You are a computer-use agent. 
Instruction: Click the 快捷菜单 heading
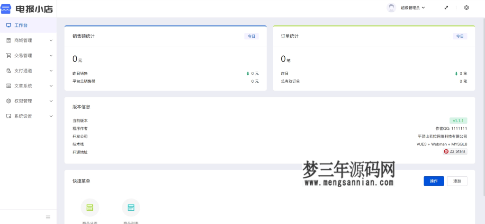coord(81,181)
